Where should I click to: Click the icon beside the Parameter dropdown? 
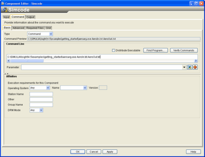click(190, 67)
